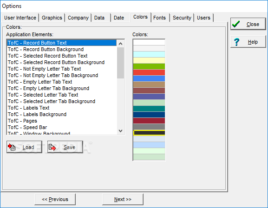Switch to the User Interface tab
The height and width of the screenshot is (208, 268).
20,18
